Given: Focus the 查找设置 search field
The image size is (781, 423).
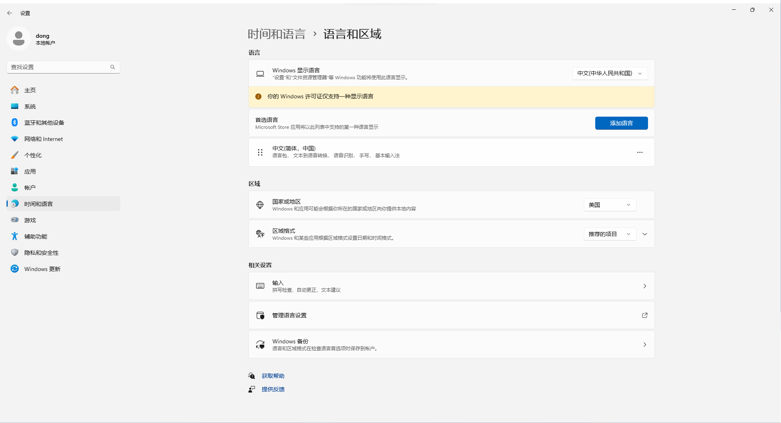Looking at the screenshot, I should 63,67.
